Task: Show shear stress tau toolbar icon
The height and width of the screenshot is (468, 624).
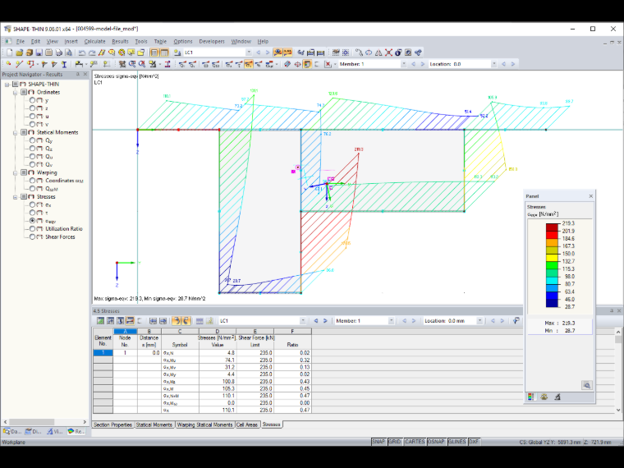Action: coord(239,64)
